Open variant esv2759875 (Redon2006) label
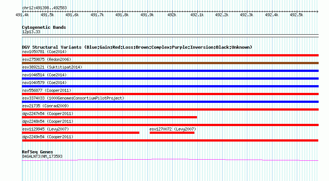 47,59
